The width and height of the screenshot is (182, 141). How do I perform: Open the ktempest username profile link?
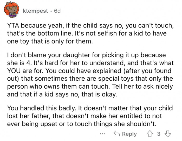(35, 11)
